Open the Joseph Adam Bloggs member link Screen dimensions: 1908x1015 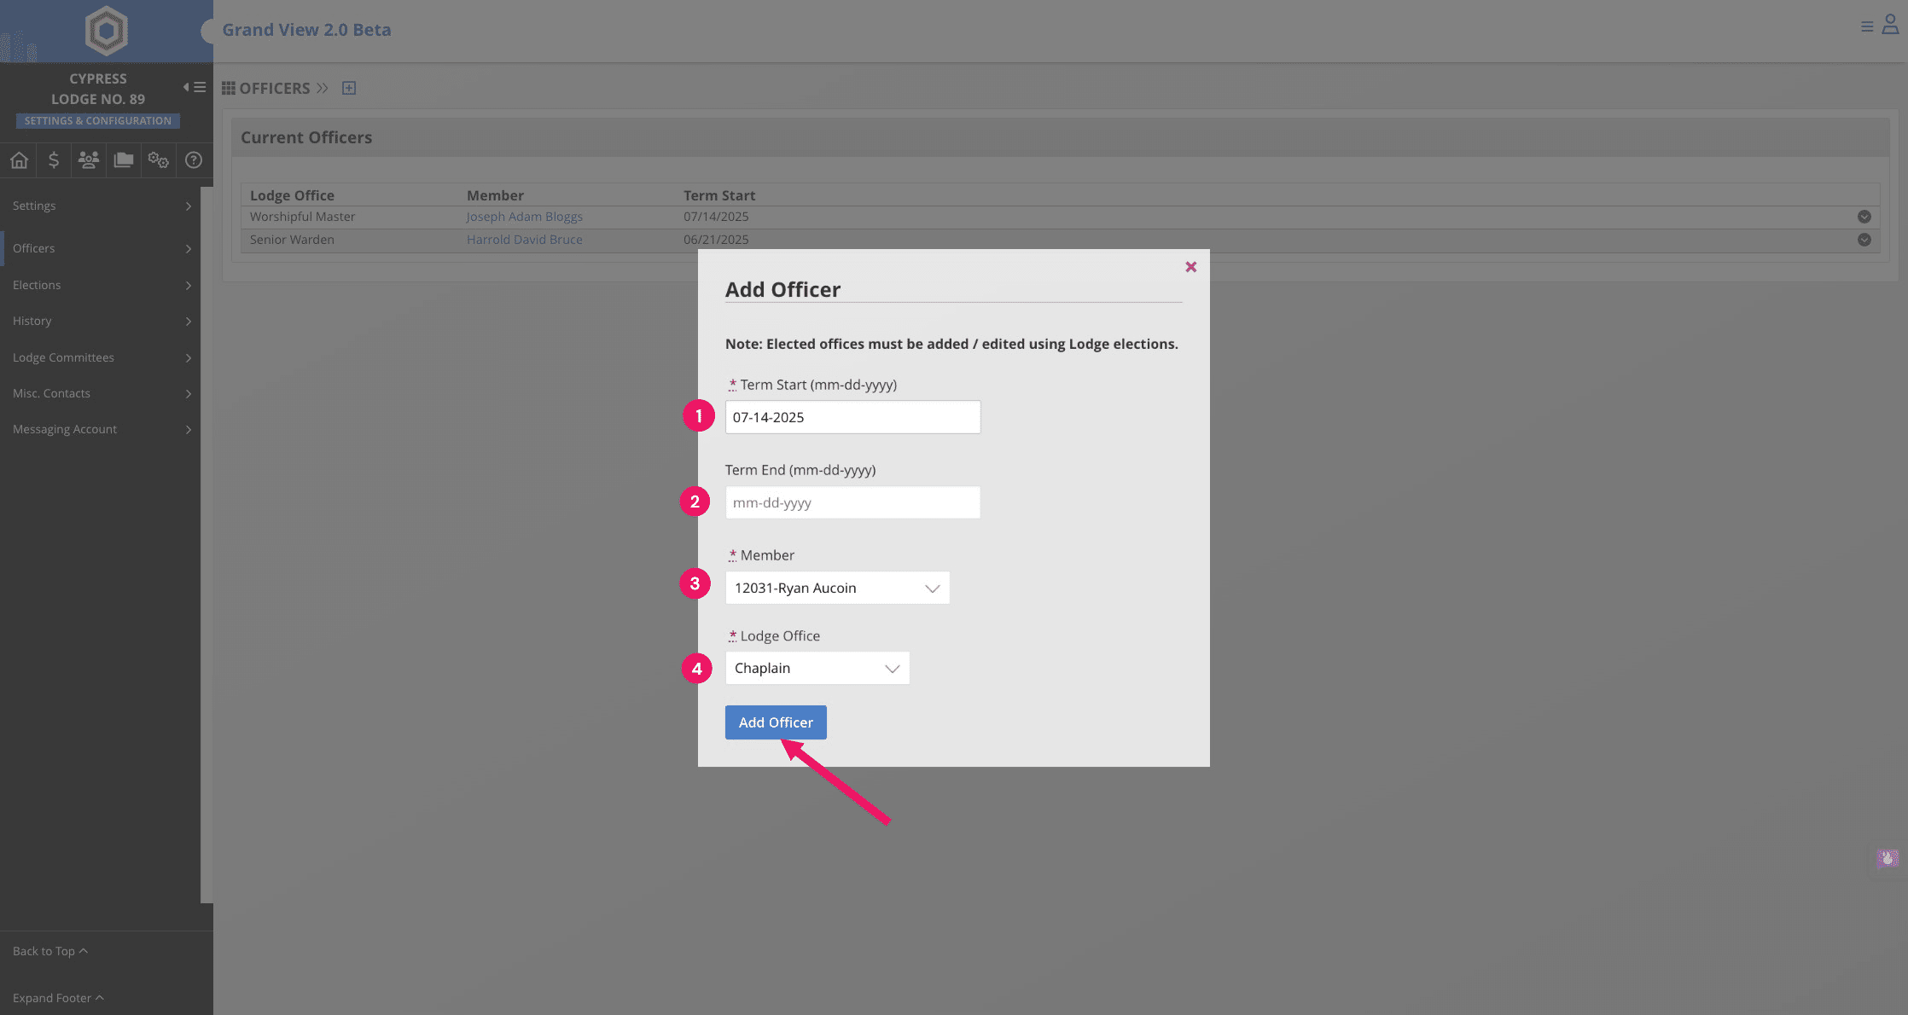click(x=524, y=217)
